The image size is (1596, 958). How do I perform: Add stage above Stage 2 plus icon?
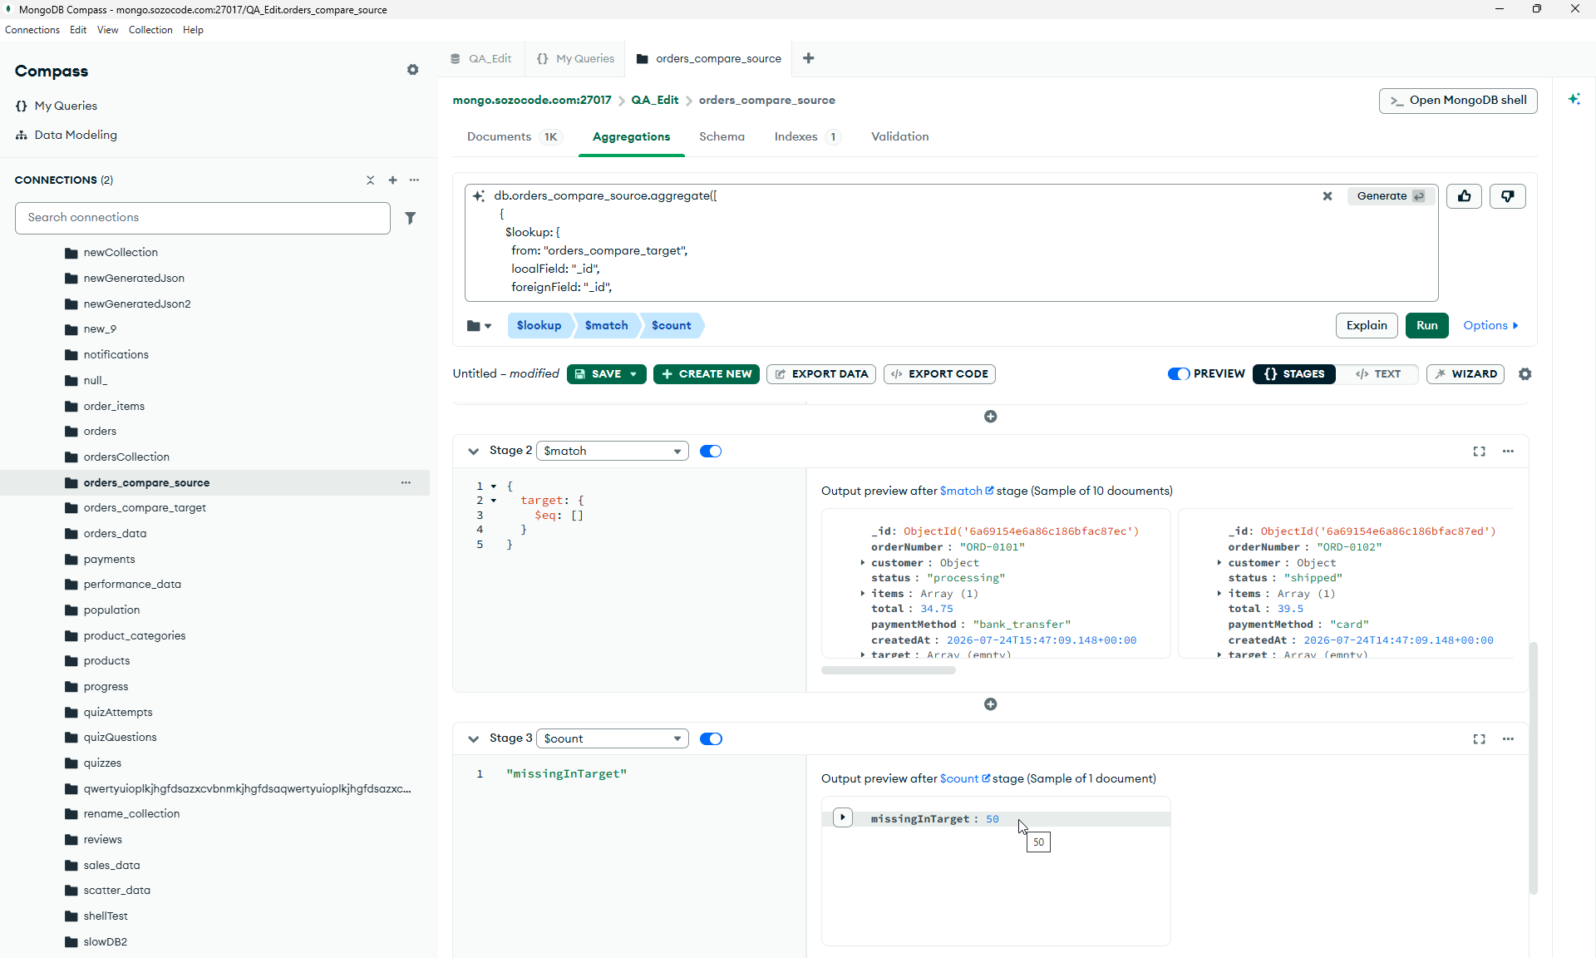click(990, 417)
